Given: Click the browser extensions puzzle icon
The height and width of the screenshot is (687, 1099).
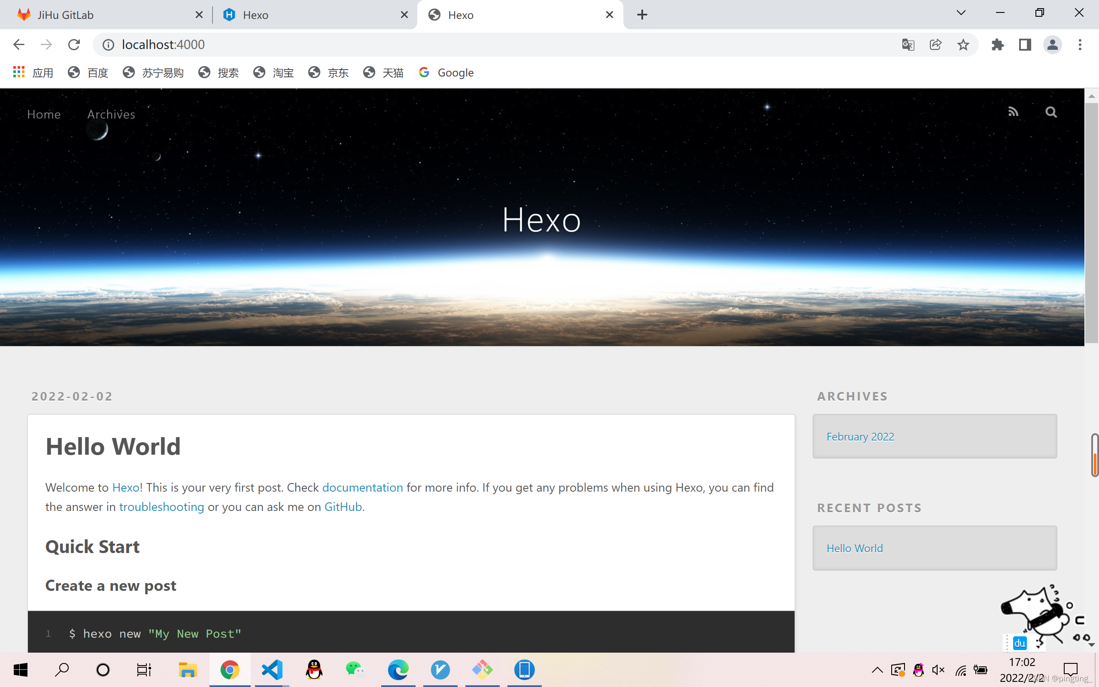Looking at the screenshot, I should pos(998,44).
